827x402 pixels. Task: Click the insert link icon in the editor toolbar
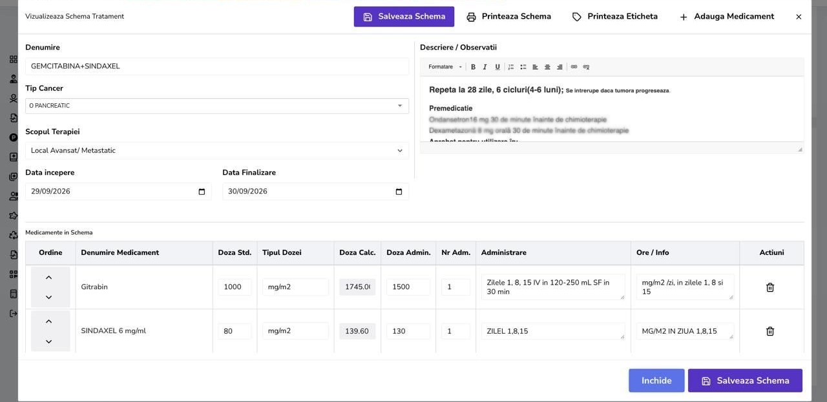click(x=574, y=67)
